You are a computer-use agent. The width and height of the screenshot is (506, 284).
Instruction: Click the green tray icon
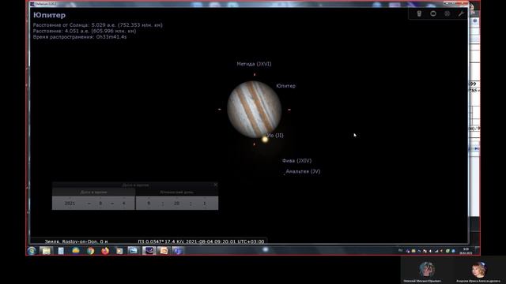[447, 251]
